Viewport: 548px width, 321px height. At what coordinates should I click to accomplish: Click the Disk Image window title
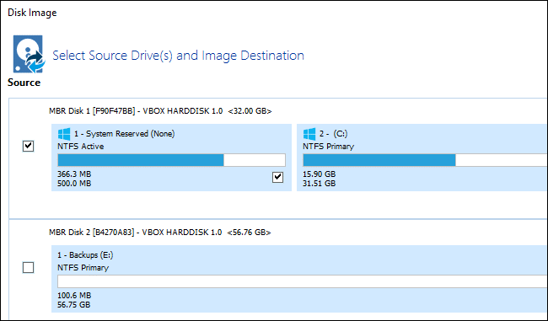32,13
